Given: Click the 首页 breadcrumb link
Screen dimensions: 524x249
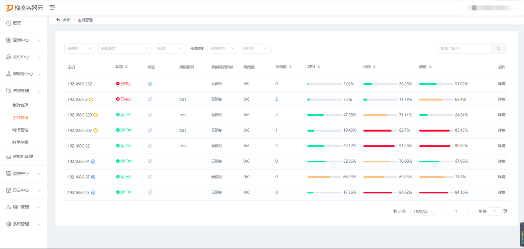Looking at the screenshot, I should click(67, 20).
